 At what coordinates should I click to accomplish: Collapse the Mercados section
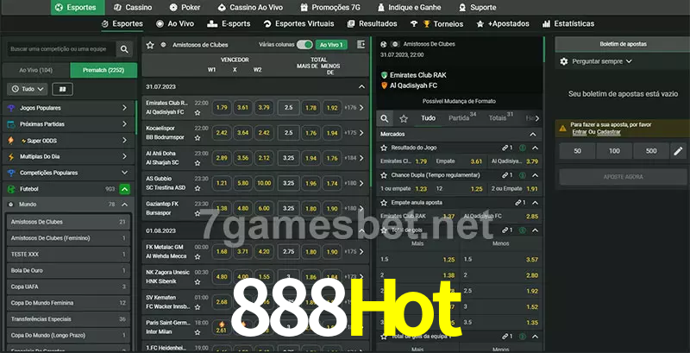tap(536, 135)
